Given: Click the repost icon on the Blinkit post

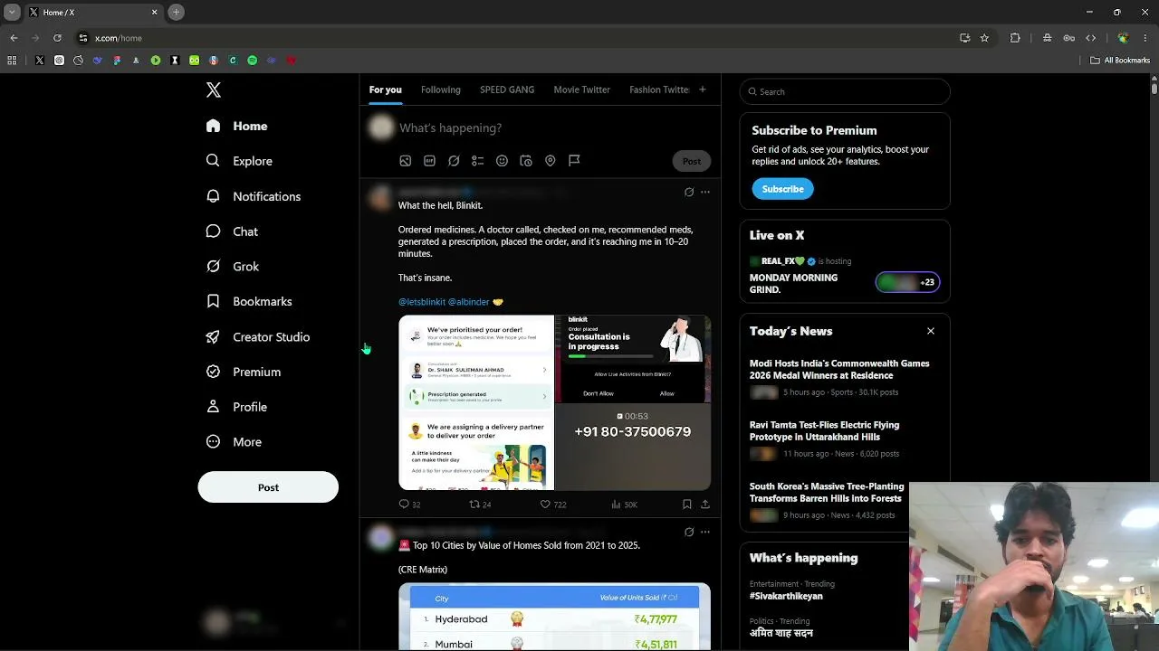Looking at the screenshot, I should pyautogui.click(x=474, y=505).
